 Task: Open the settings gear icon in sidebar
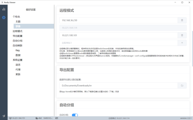[4, 18]
